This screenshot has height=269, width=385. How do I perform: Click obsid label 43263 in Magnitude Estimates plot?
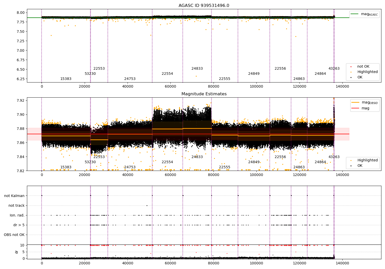point(334,157)
